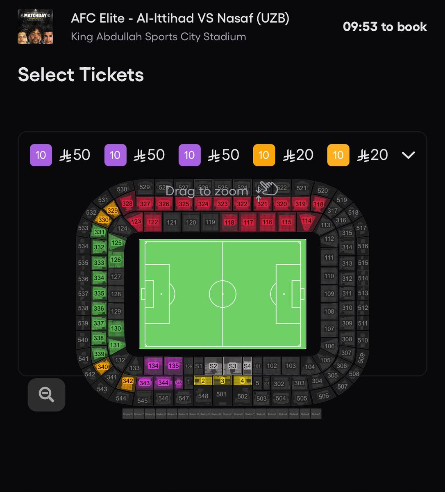Choose orange section 342

(128, 381)
